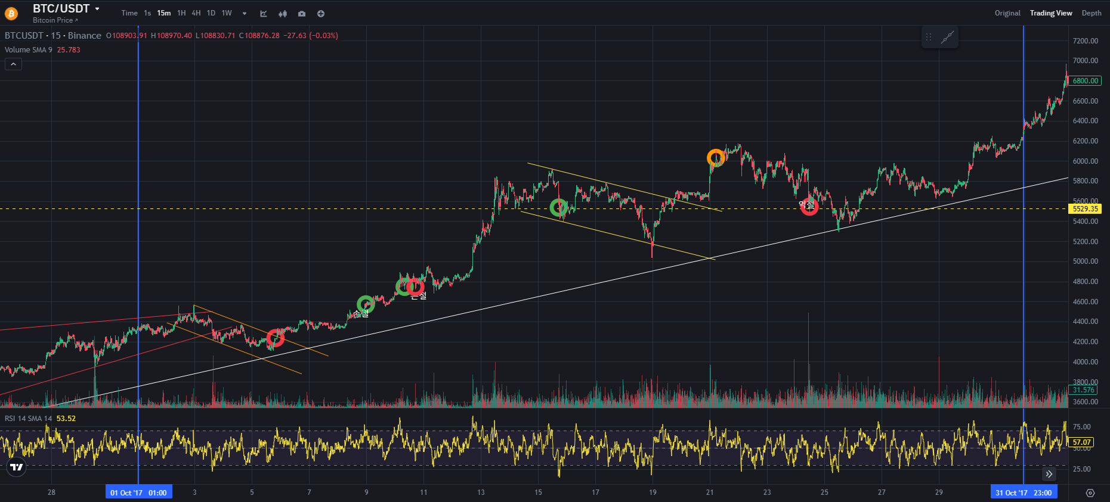Take a chart snapshot with camera icon
Screen dimensions: 1110x502
[302, 14]
